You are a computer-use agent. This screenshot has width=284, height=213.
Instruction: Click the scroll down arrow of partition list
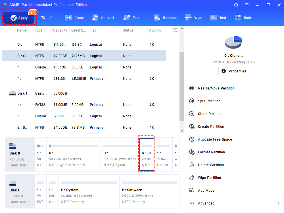pyautogui.click(x=181, y=131)
